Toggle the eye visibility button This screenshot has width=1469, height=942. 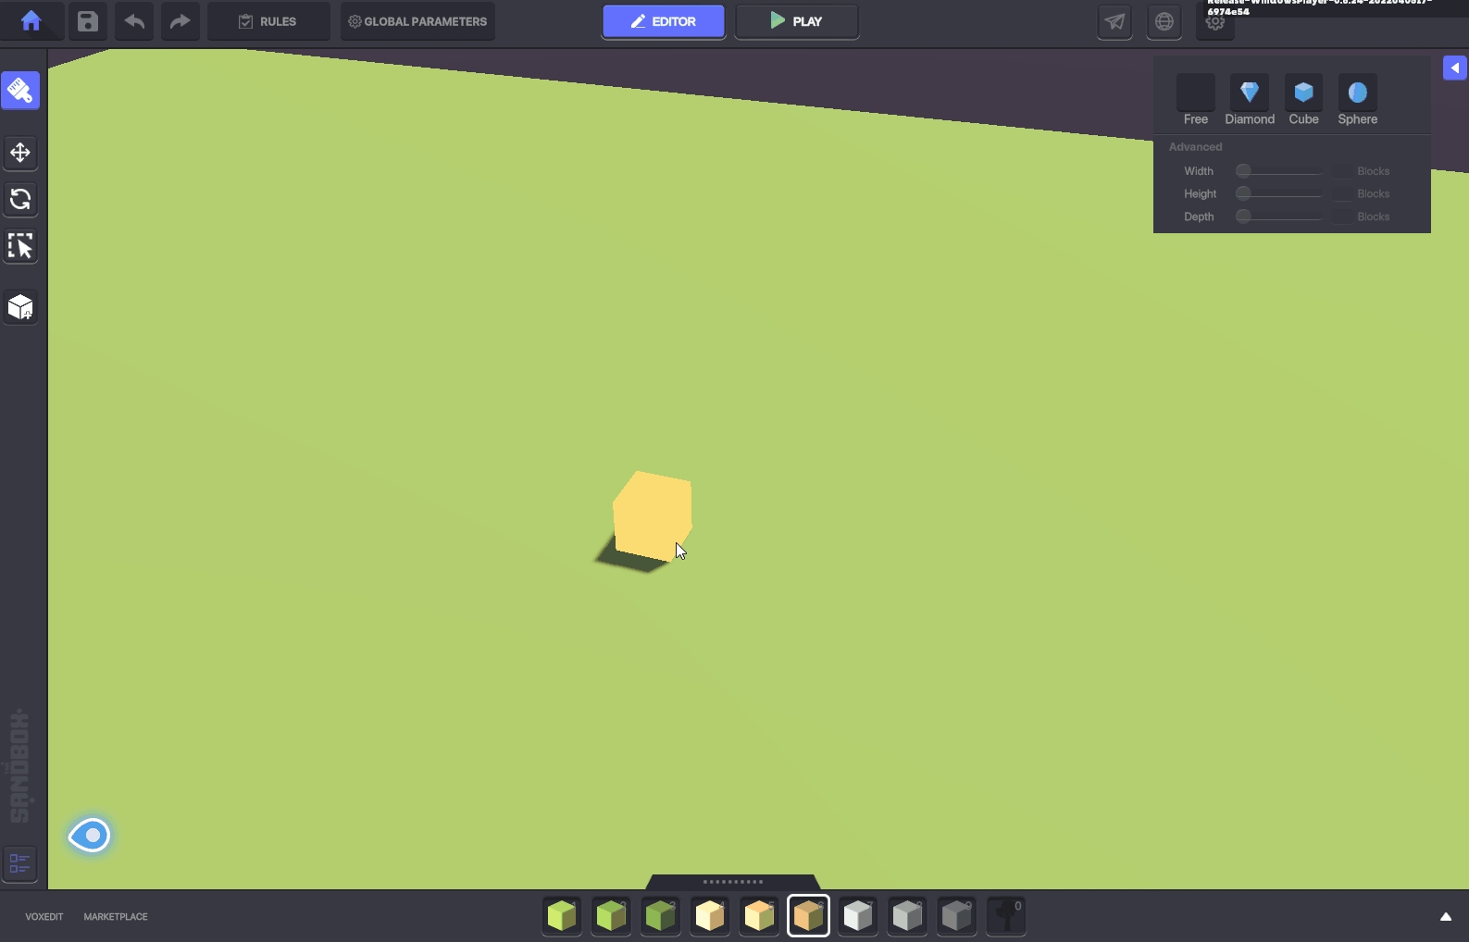click(x=90, y=836)
